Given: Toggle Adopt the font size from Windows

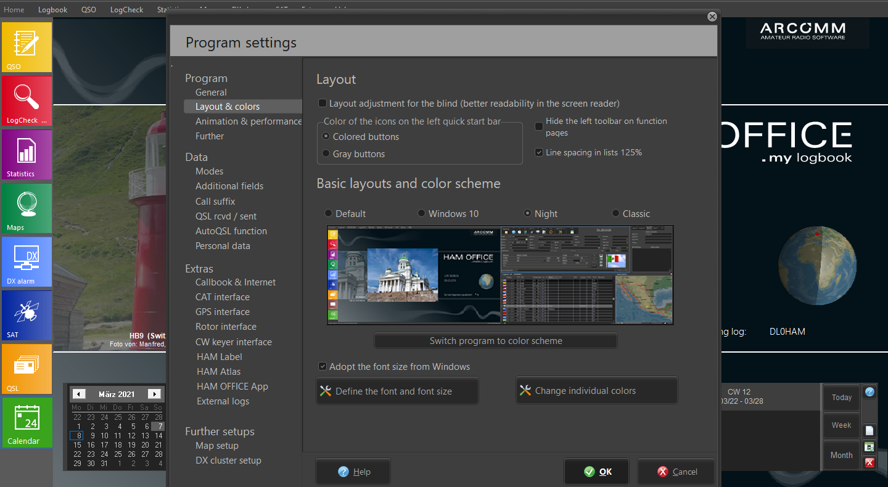Looking at the screenshot, I should tap(323, 366).
